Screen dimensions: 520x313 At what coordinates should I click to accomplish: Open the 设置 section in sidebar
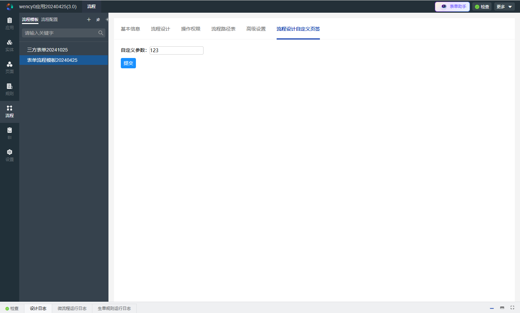(x=10, y=155)
